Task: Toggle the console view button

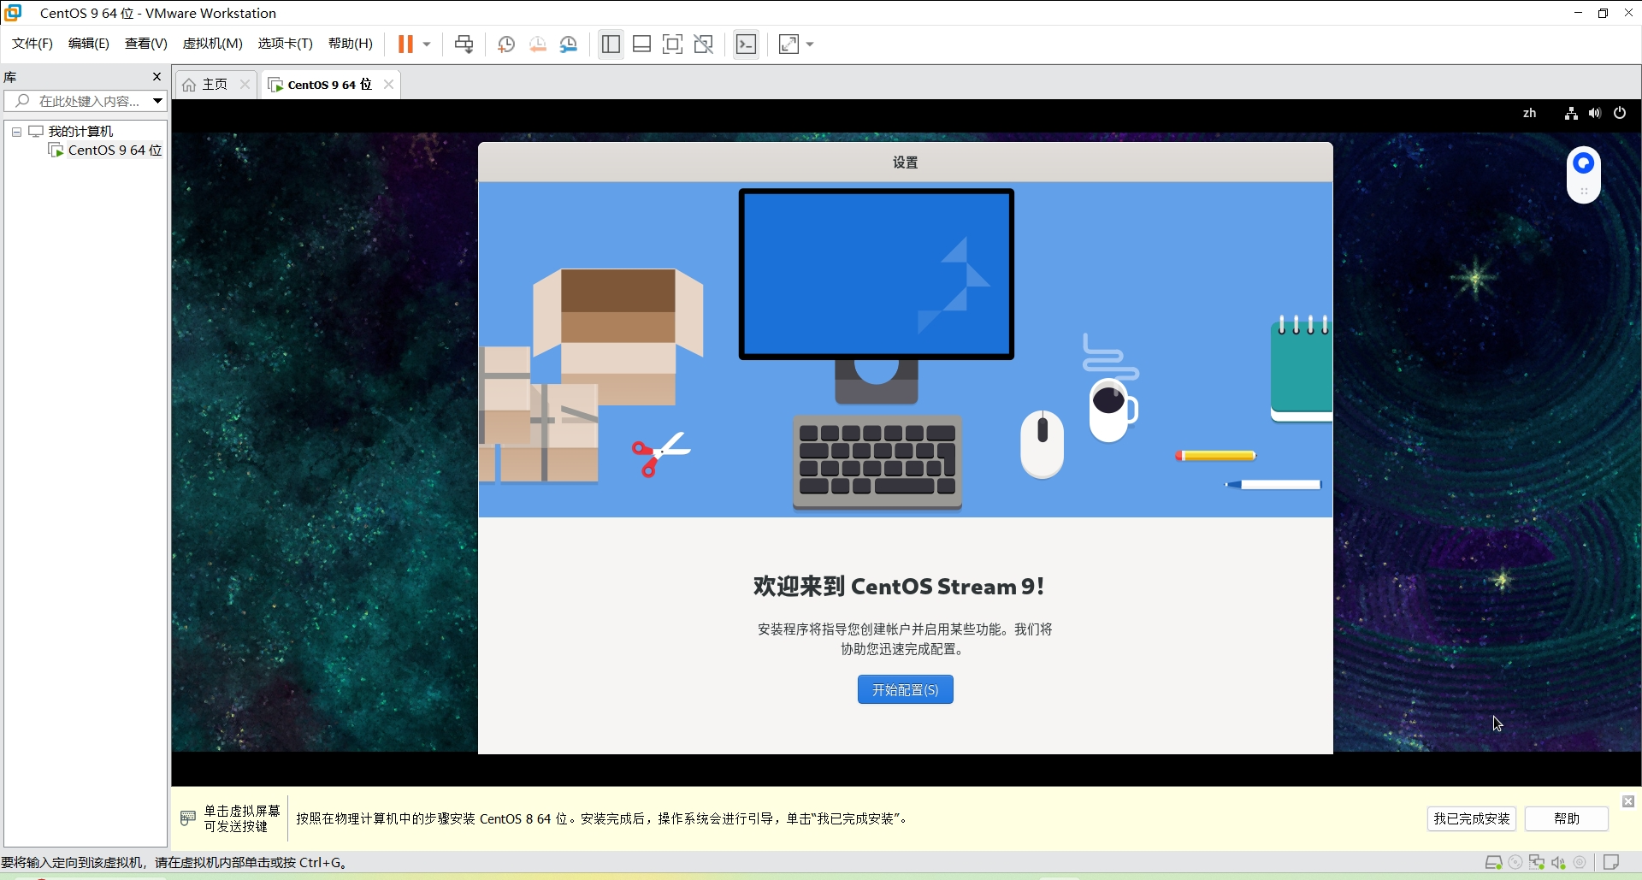Action: 746,44
